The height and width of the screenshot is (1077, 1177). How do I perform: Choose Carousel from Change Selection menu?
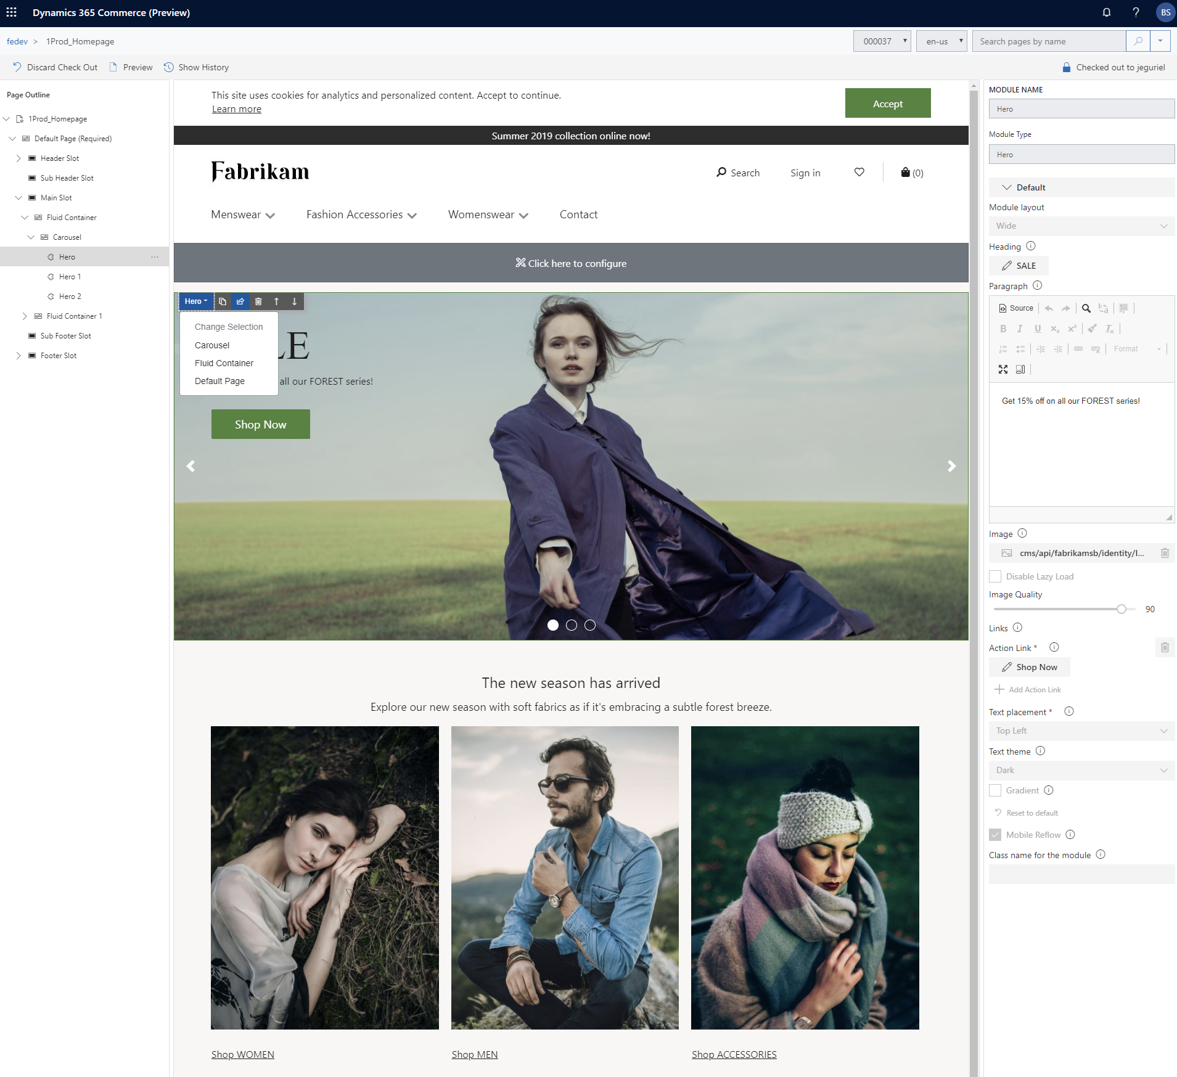click(x=212, y=345)
